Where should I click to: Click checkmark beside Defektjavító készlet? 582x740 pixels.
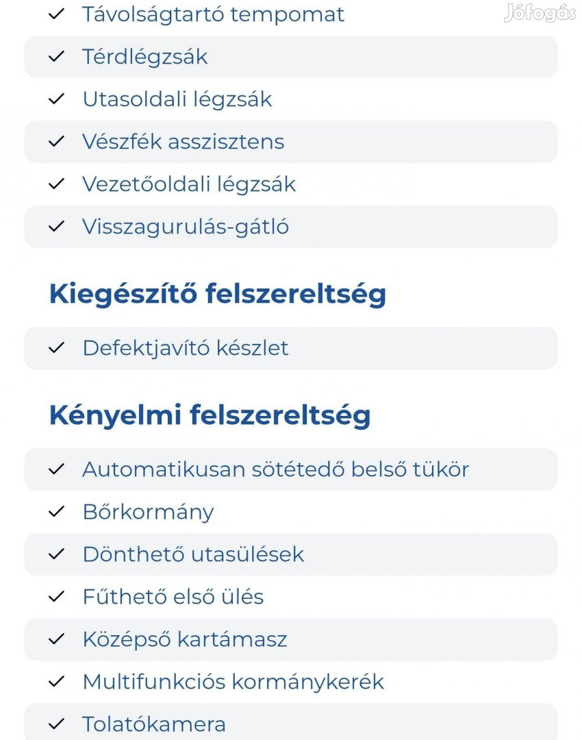pyautogui.click(x=56, y=348)
